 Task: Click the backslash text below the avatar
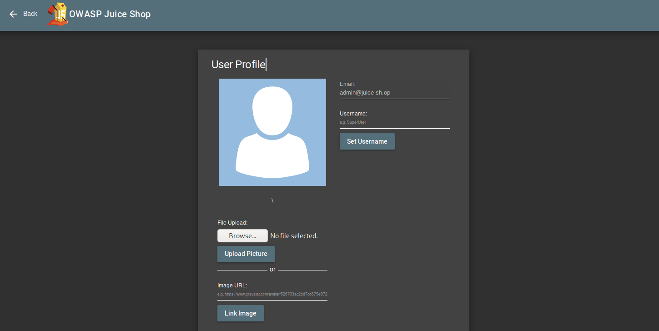point(272,201)
